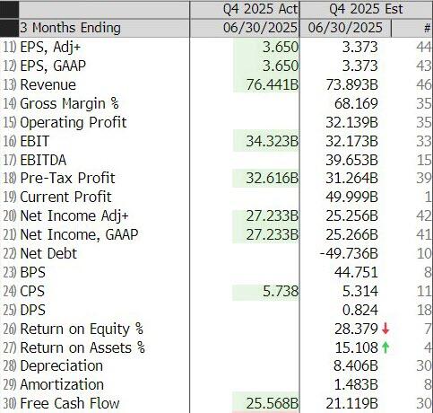This screenshot has width=433, height=413.
Task: Click the green up arrow beside Return on Assets
Action: tap(385, 347)
